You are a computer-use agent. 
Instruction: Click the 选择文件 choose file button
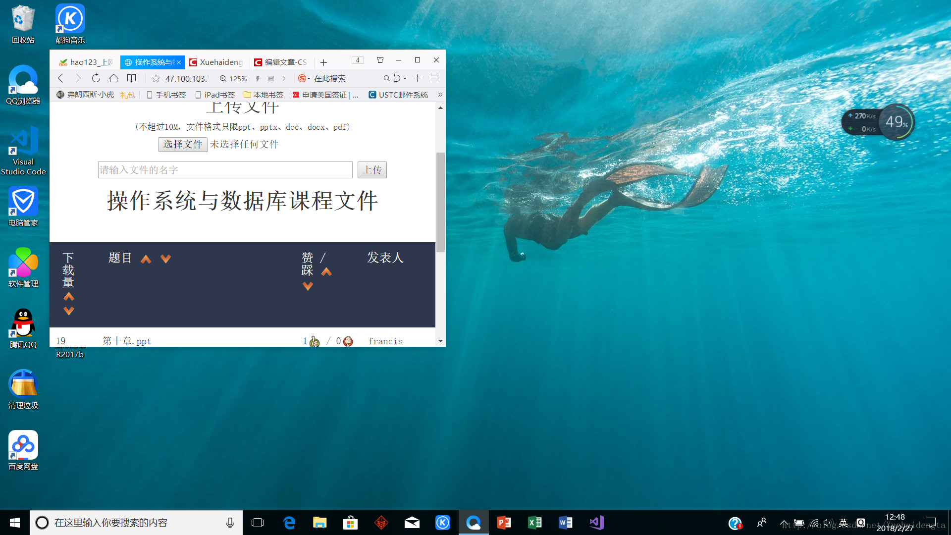pyautogui.click(x=183, y=144)
